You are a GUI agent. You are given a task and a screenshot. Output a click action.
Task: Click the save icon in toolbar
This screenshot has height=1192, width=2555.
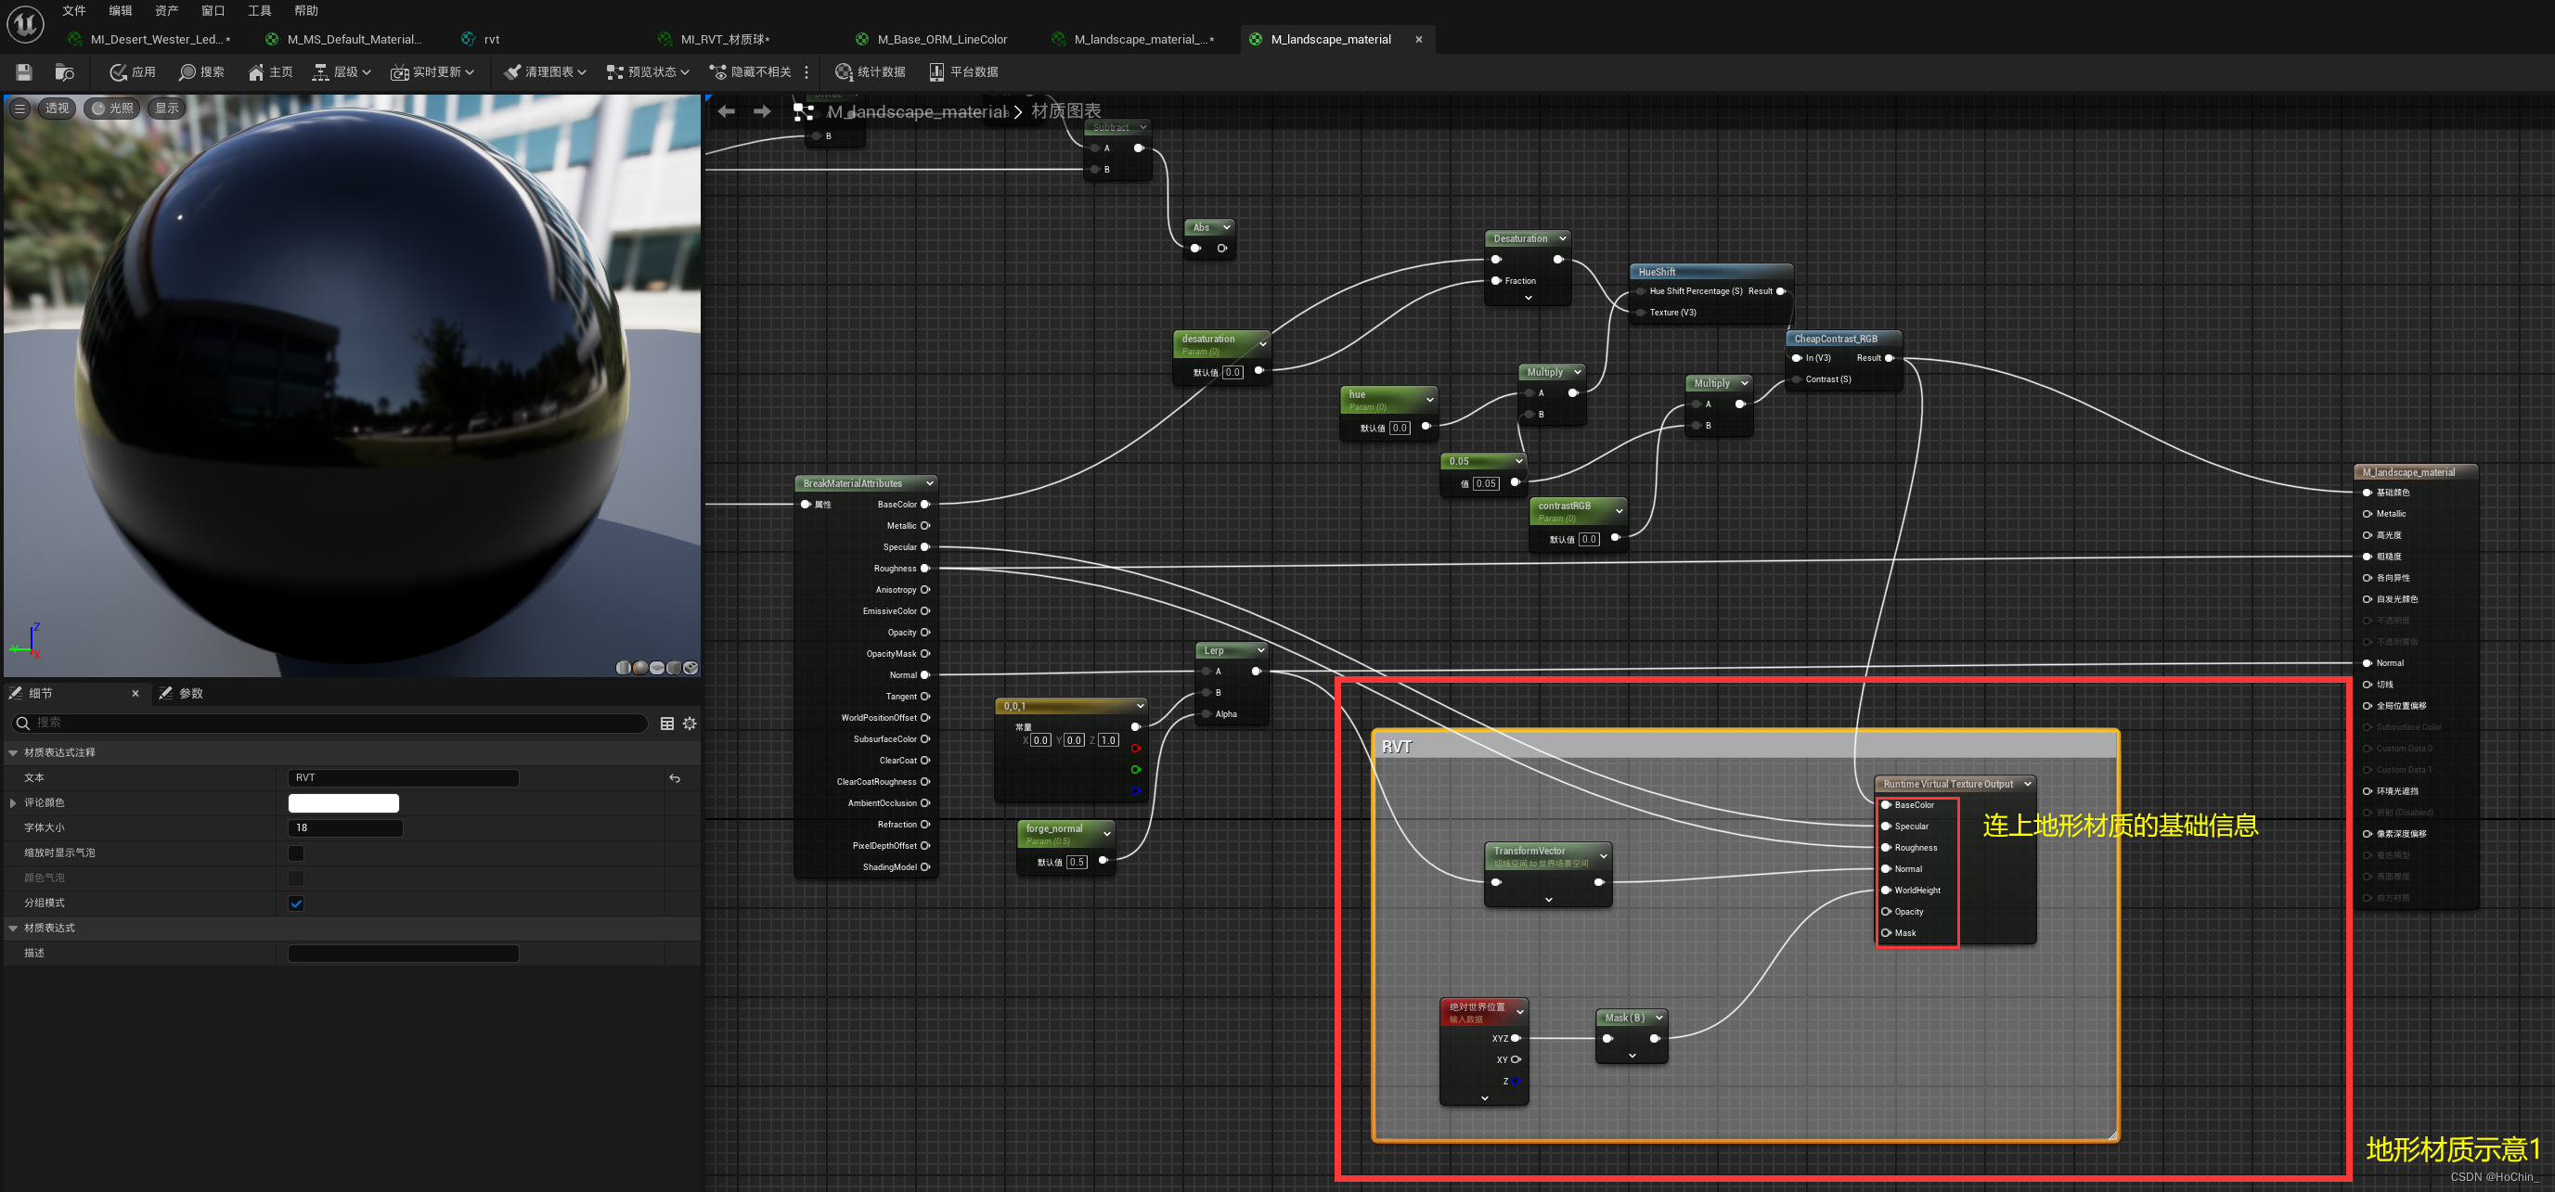tap(24, 71)
